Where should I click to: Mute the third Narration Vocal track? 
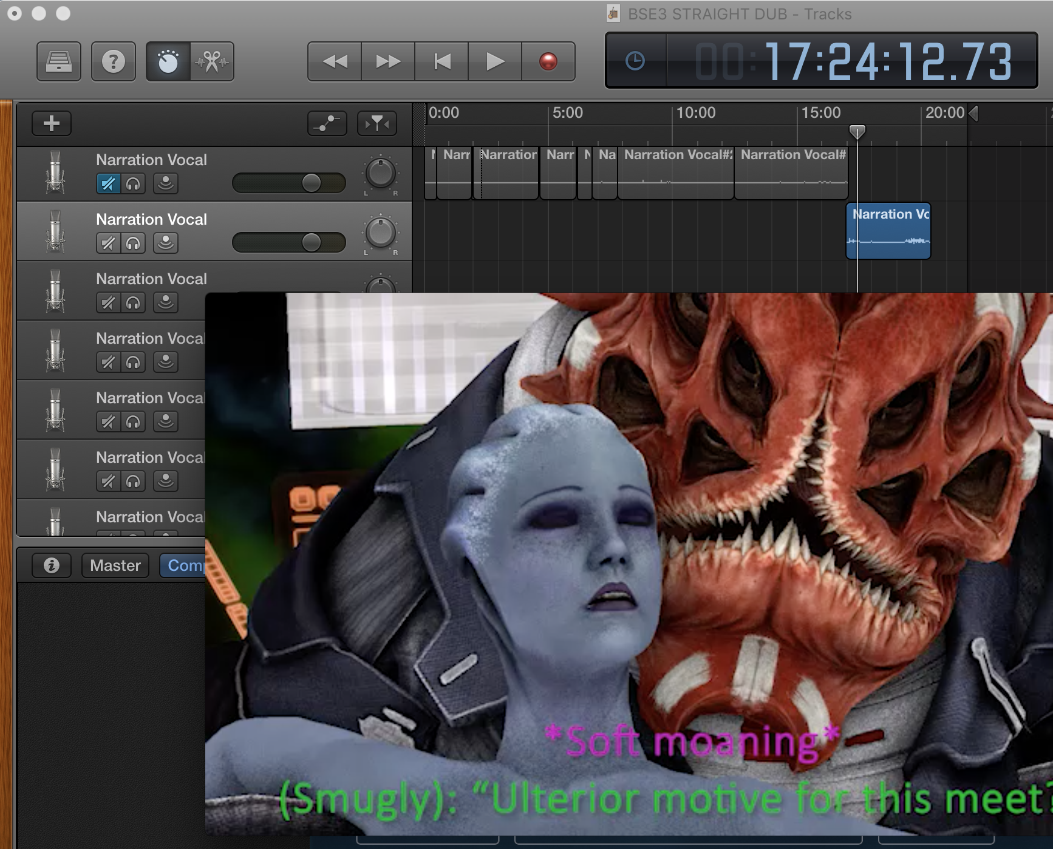(x=108, y=302)
